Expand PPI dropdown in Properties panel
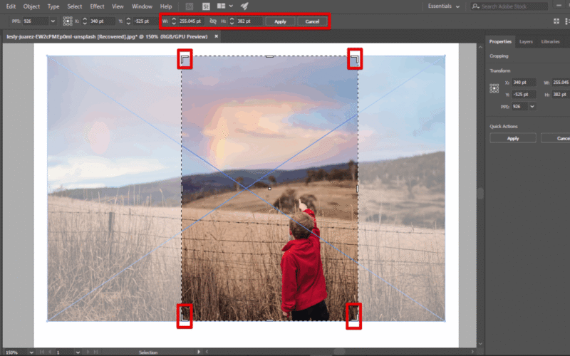This screenshot has width=570, height=356. point(532,106)
